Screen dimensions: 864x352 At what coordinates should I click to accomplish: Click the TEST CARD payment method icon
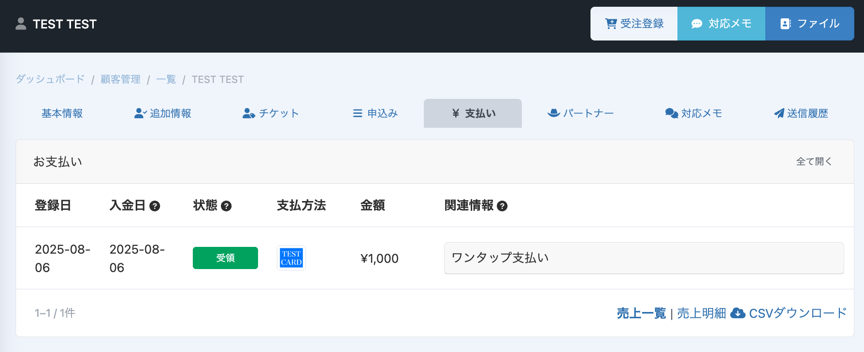point(291,258)
